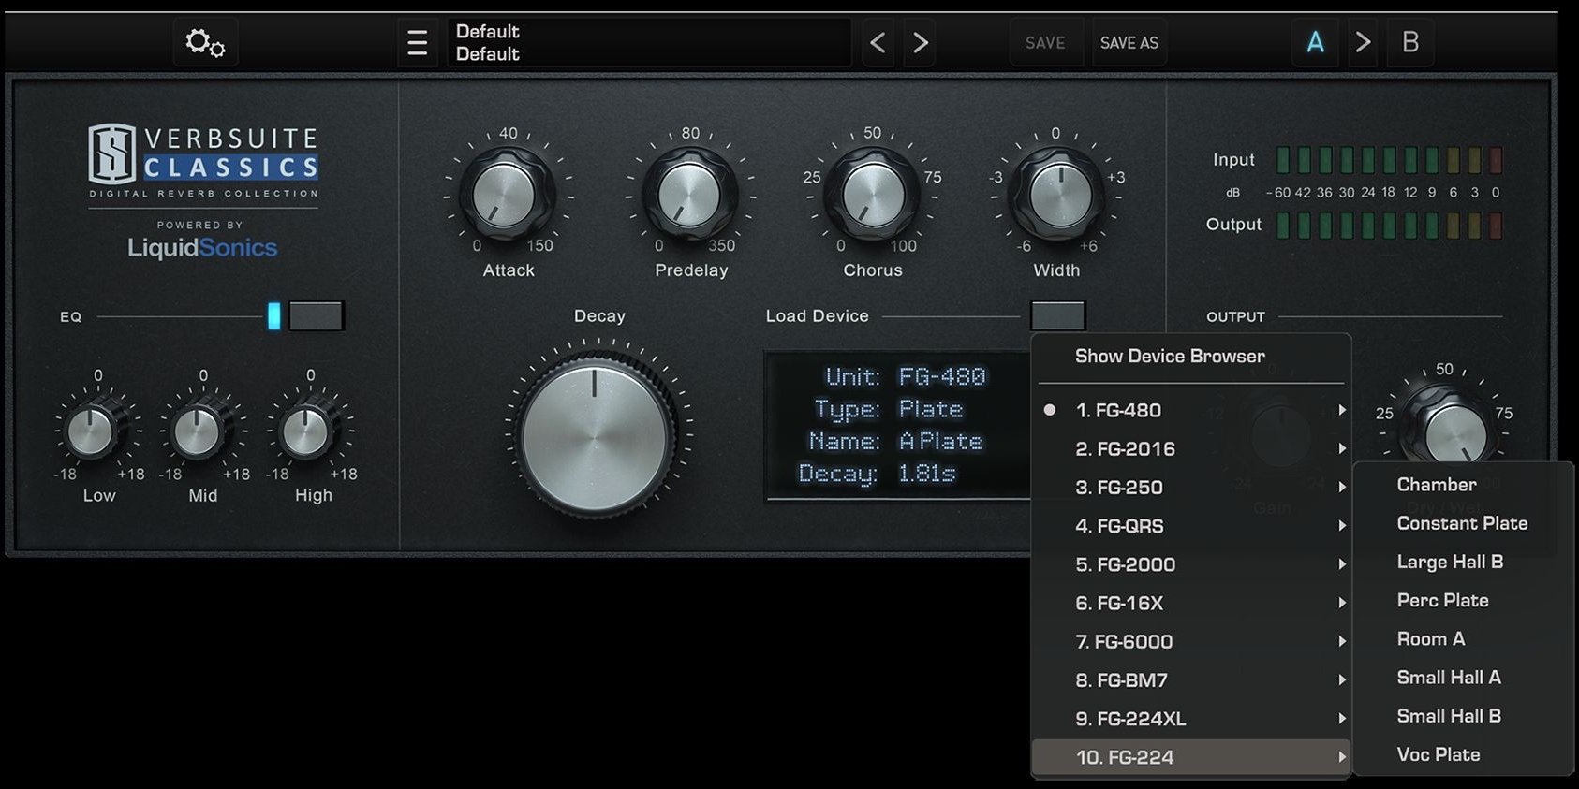Toggle the Load Device button

[x=1057, y=315]
